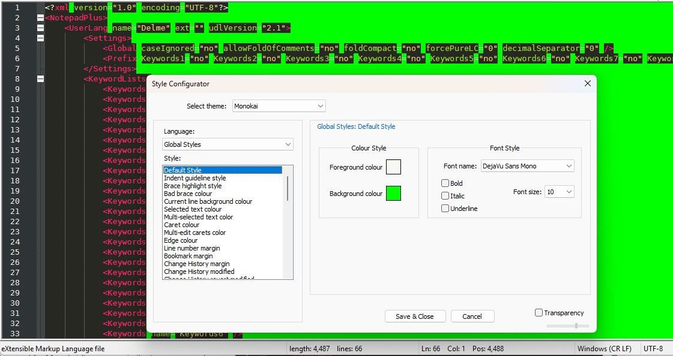Image resolution: width=673 pixels, height=356 pixels.
Task: Select Default Style in the style list
Action: click(222, 170)
